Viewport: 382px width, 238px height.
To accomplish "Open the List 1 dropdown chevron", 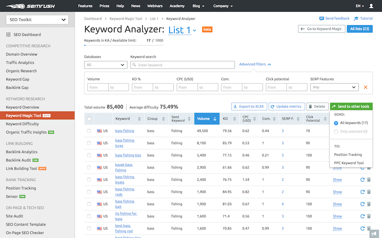I will (x=194, y=30).
